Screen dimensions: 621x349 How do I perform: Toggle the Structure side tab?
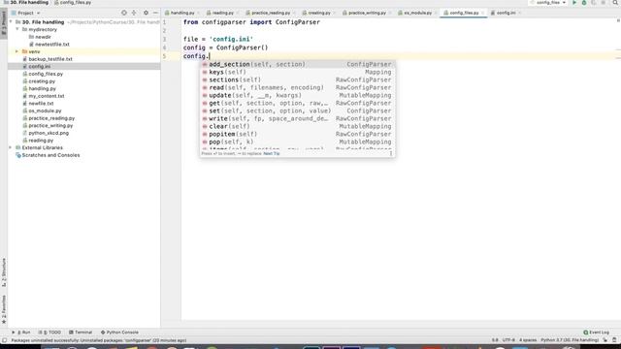[x=4, y=272]
